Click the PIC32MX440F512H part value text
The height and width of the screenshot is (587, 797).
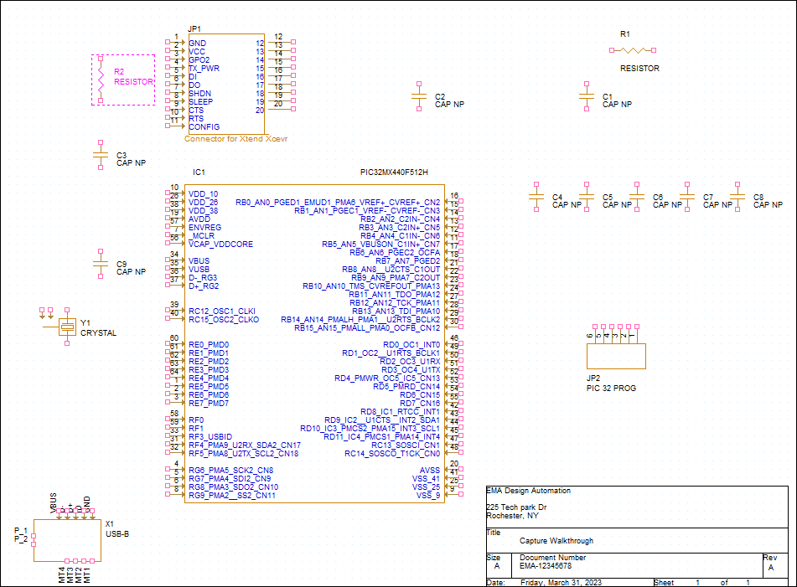394,172
